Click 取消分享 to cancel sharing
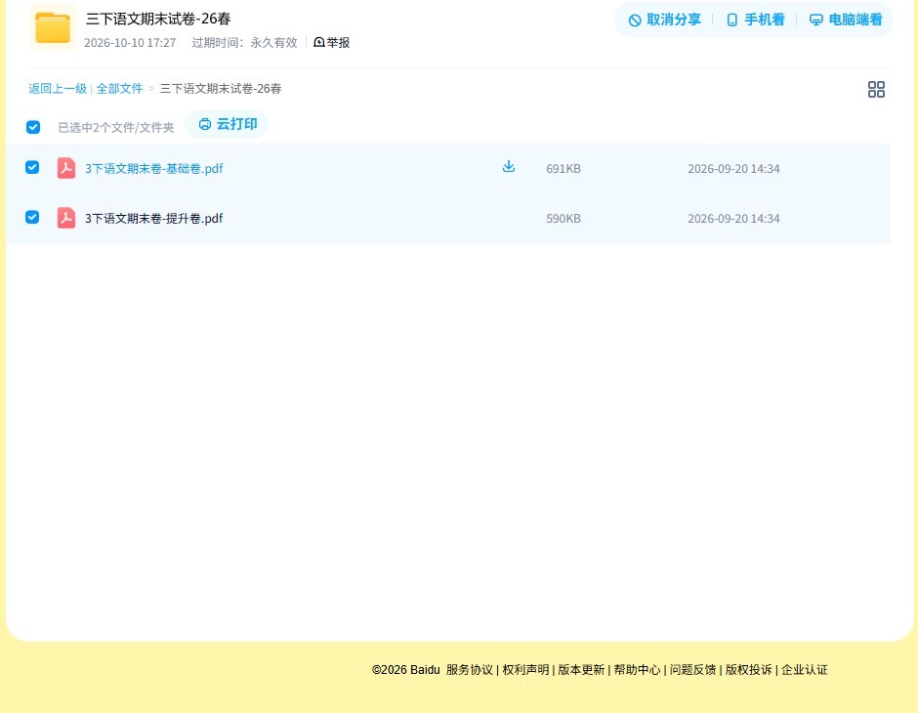 (x=664, y=20)
